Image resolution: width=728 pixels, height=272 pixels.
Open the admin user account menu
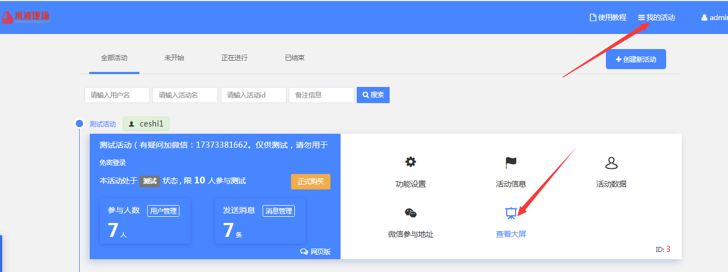(x=715, y=18)
